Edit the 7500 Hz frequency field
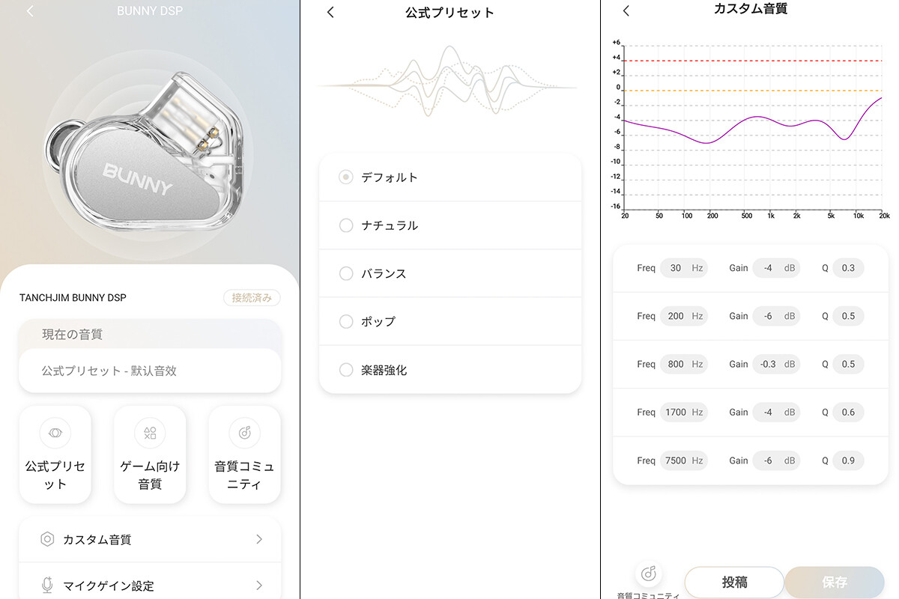 pyautogui.click(x=683, y=460)
